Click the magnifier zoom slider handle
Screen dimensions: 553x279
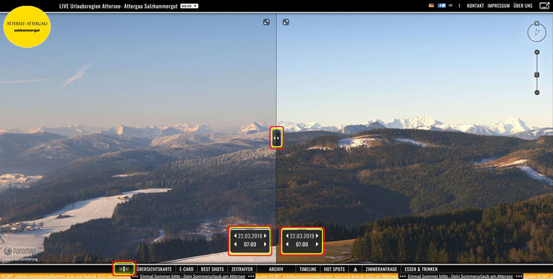click(537, 75)
